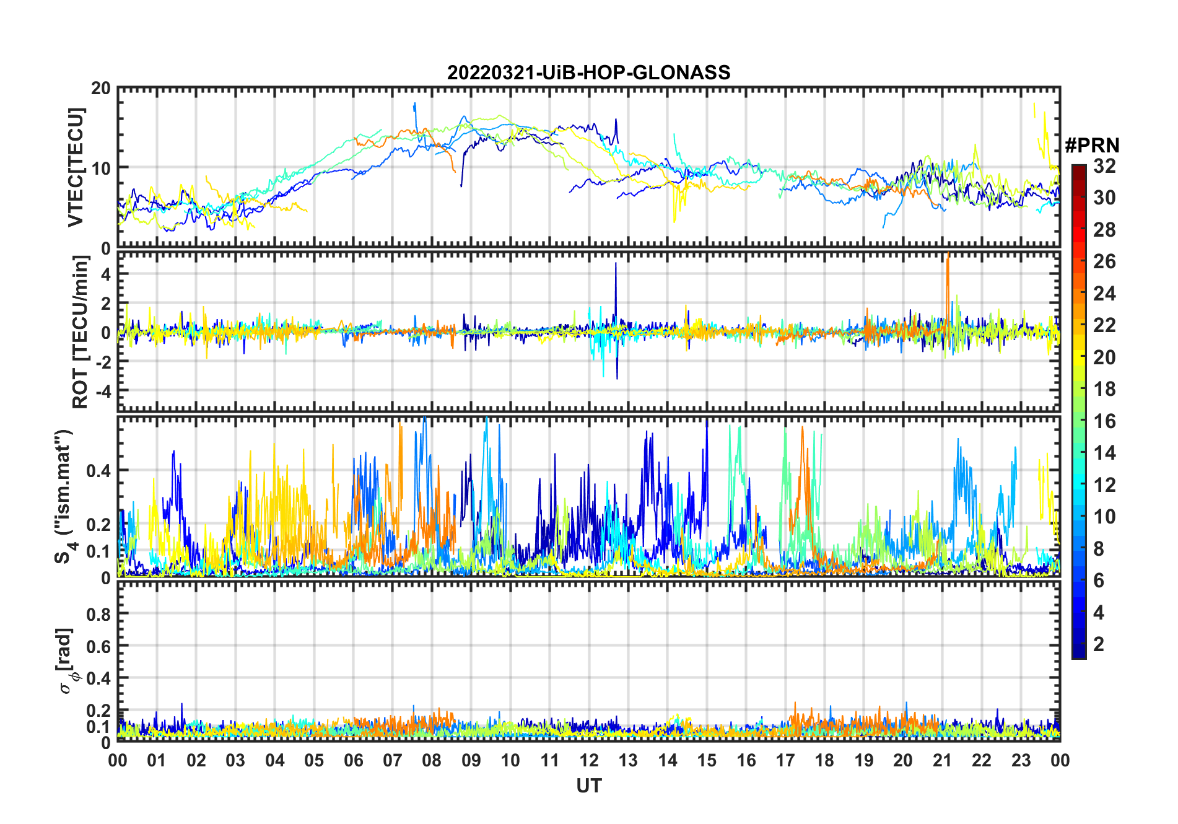Image resolution: width=1178 pixels, height=824 pixels.
Task: Click the PRN colorbar tick label 4
Action: [x=1099, y=613]
